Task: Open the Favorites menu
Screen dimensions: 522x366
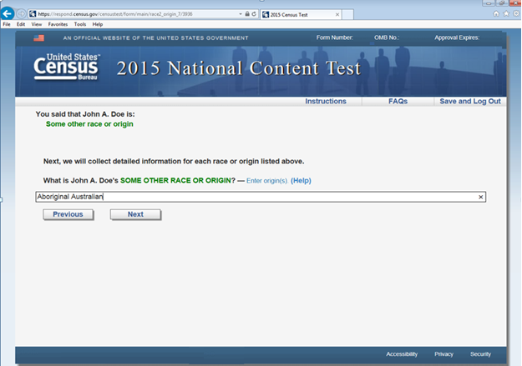Action: click(58, 24)
